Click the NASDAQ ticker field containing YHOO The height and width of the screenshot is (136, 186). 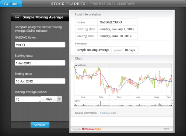[40, 45]
